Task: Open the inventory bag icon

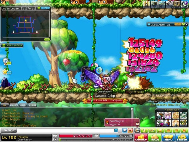Action: click(169, 130)
